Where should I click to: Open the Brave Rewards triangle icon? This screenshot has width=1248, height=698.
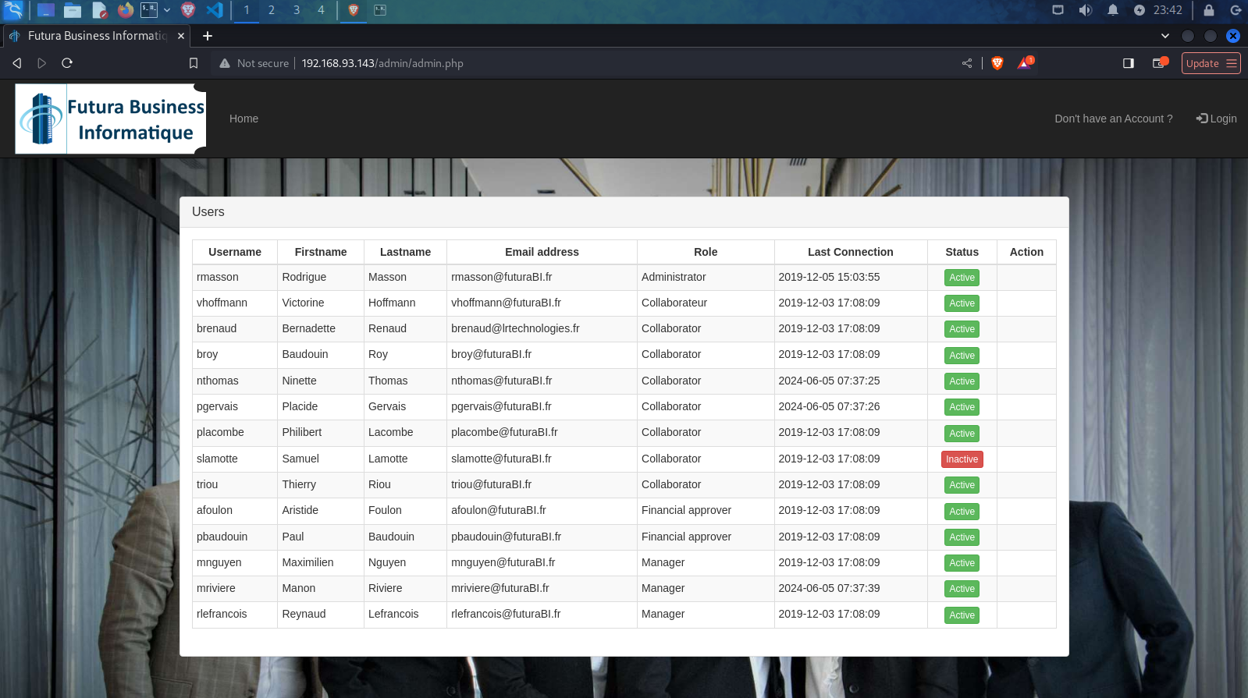(x=1025, y=63)
